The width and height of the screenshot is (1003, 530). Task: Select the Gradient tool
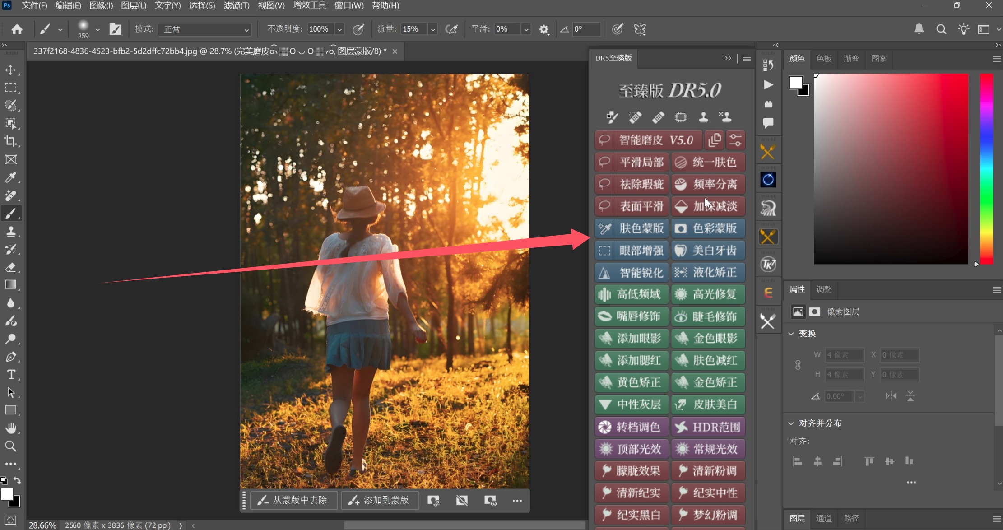click(x=11, y=285)
